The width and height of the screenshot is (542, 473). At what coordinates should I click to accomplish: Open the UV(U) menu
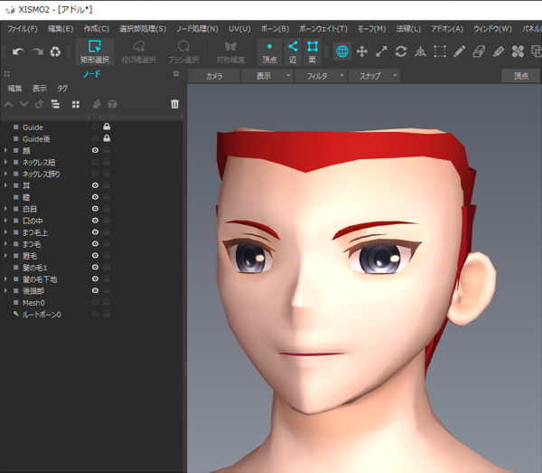239,29
